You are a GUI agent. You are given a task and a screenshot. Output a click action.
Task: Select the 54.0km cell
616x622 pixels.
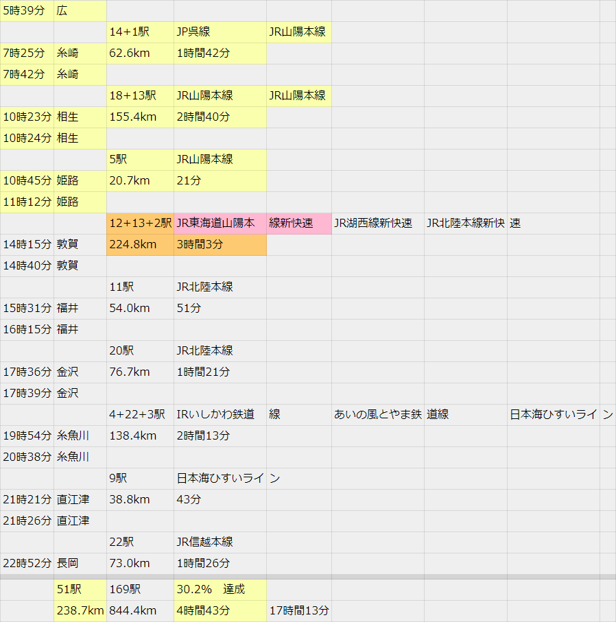[x=140, y=309]
